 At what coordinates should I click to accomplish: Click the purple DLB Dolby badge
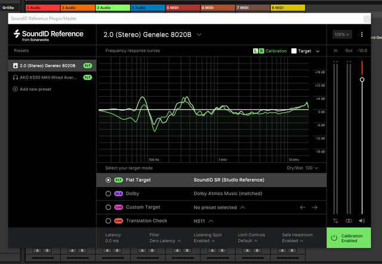(x=118, y=194)
